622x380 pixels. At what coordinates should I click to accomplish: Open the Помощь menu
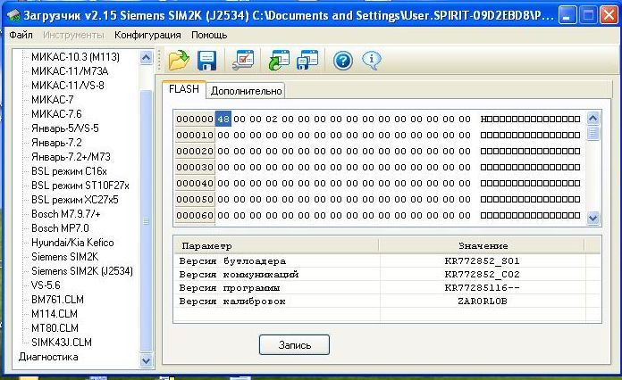[x=209, y=35]
